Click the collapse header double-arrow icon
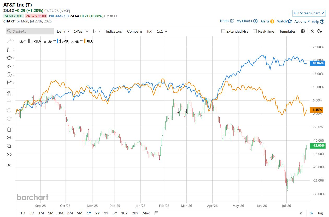The width and height of the screenshot is (329, 217). coord(312,31)
